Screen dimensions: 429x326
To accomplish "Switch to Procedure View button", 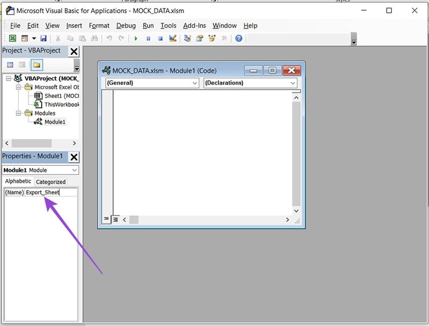I will pyautogui.click(x=107, y=219).
